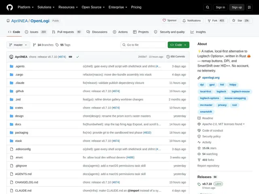Focus the Go to file search field
The height and width of the screenshot is (194, 259).
(x=143, y=45)
